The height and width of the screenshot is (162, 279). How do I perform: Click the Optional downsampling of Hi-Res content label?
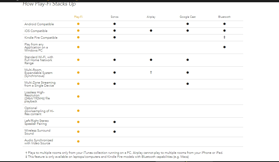(x=39, y=111)
